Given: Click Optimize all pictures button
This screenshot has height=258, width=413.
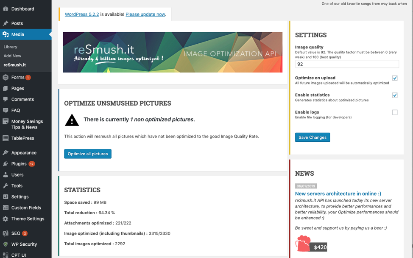Looking at the screenshot, I should pos(88,154).
